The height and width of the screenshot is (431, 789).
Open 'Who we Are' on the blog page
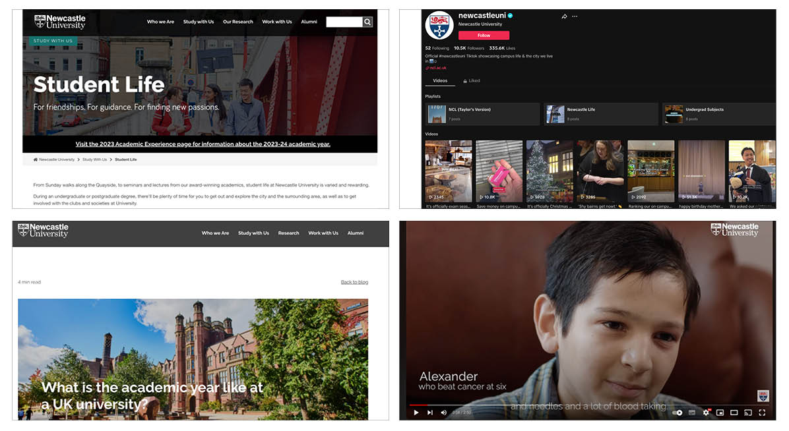point(215,233)
